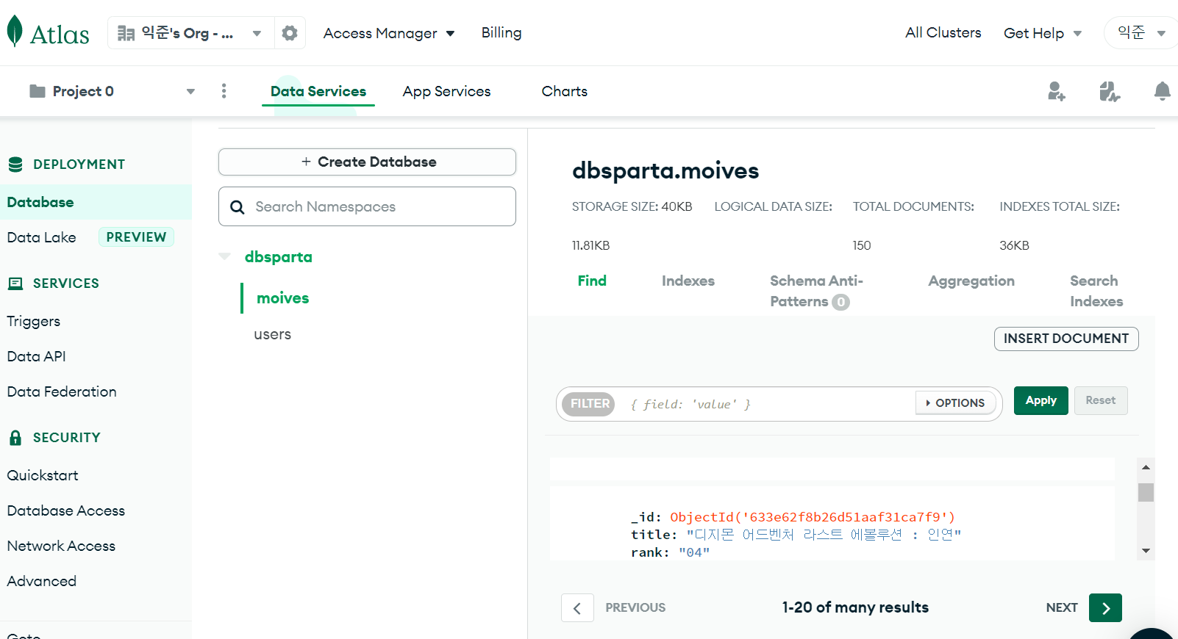Switch to the App Services tab
1178x639 pixels.
coord(446,91)
